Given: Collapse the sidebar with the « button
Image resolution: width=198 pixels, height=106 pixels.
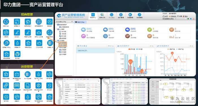Looking at the screenshot, I should click(x=72, y=21).
